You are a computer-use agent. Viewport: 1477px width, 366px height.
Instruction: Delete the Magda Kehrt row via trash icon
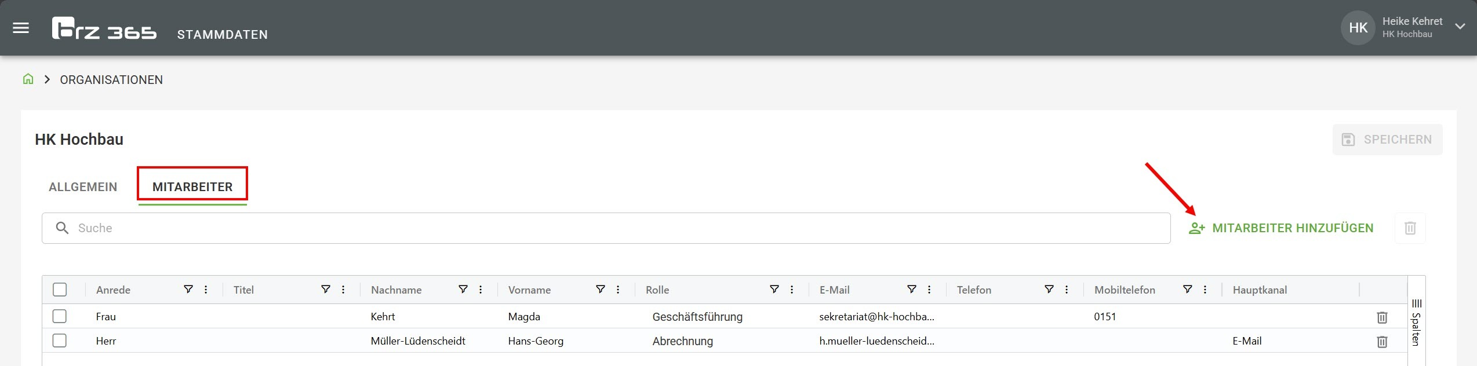(x=1382, y=317)
